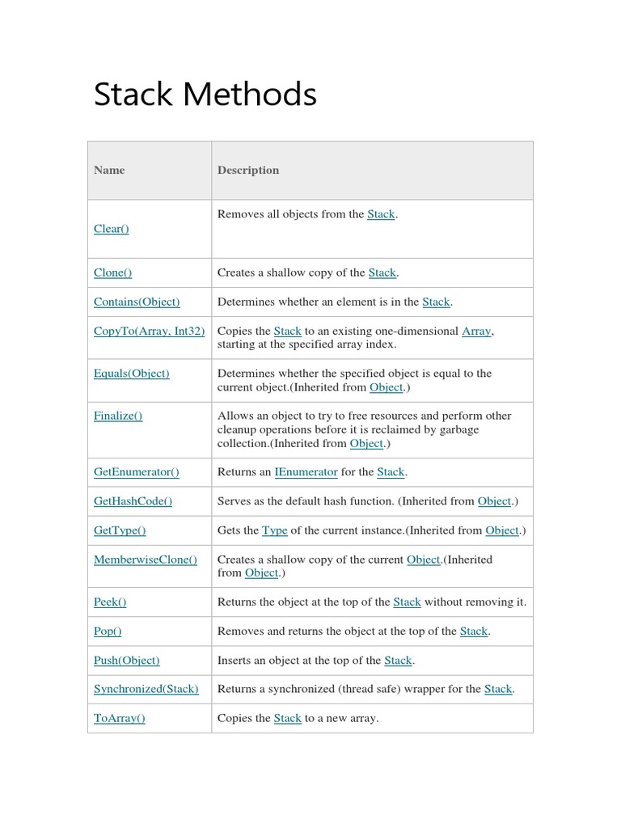Open the Push(Object) method link

pos(127,661)
